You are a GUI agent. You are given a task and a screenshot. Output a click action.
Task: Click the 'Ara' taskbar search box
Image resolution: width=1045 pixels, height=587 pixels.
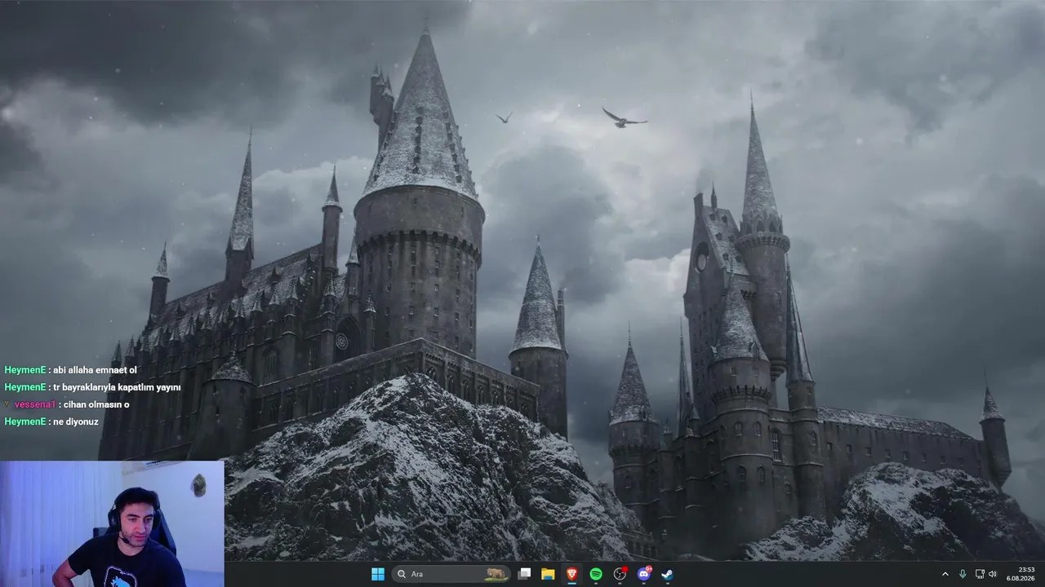pyautogui.click(x=451, y=574)
